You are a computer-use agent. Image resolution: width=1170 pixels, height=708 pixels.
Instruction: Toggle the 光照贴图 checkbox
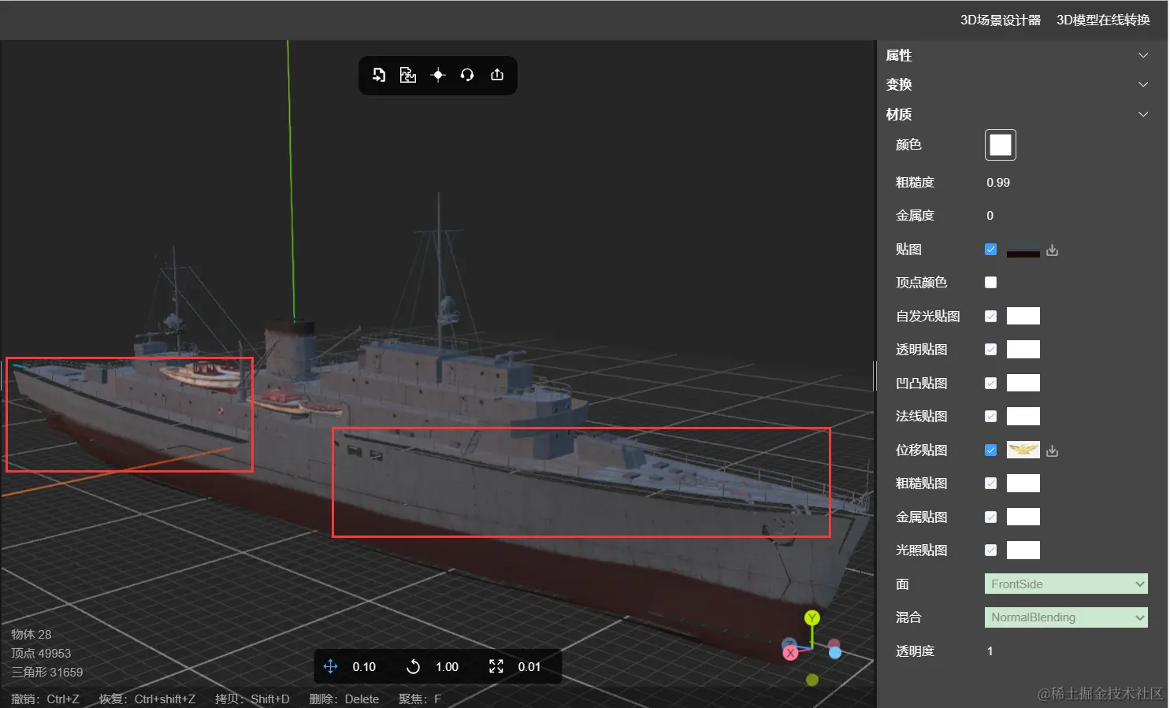pyautogui.click(x=990, y=550)
